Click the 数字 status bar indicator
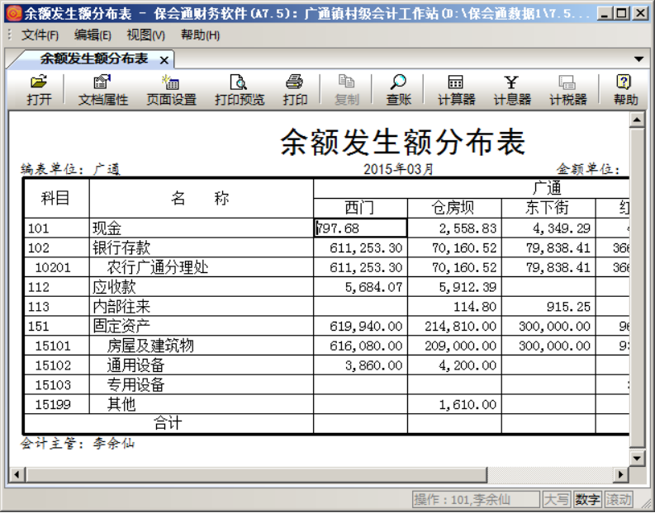 (587, 500)
